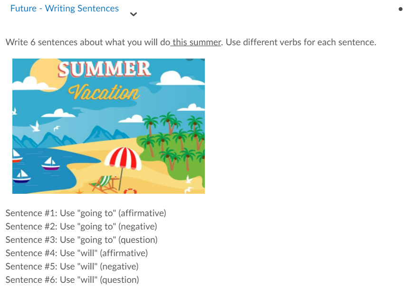Open the Future - Writing Sentences link

coord(64,8)
